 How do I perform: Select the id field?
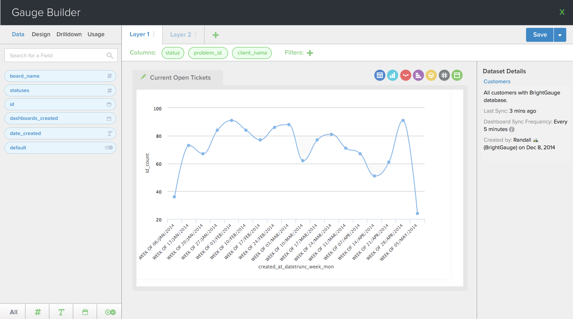(x=60, y=104)
